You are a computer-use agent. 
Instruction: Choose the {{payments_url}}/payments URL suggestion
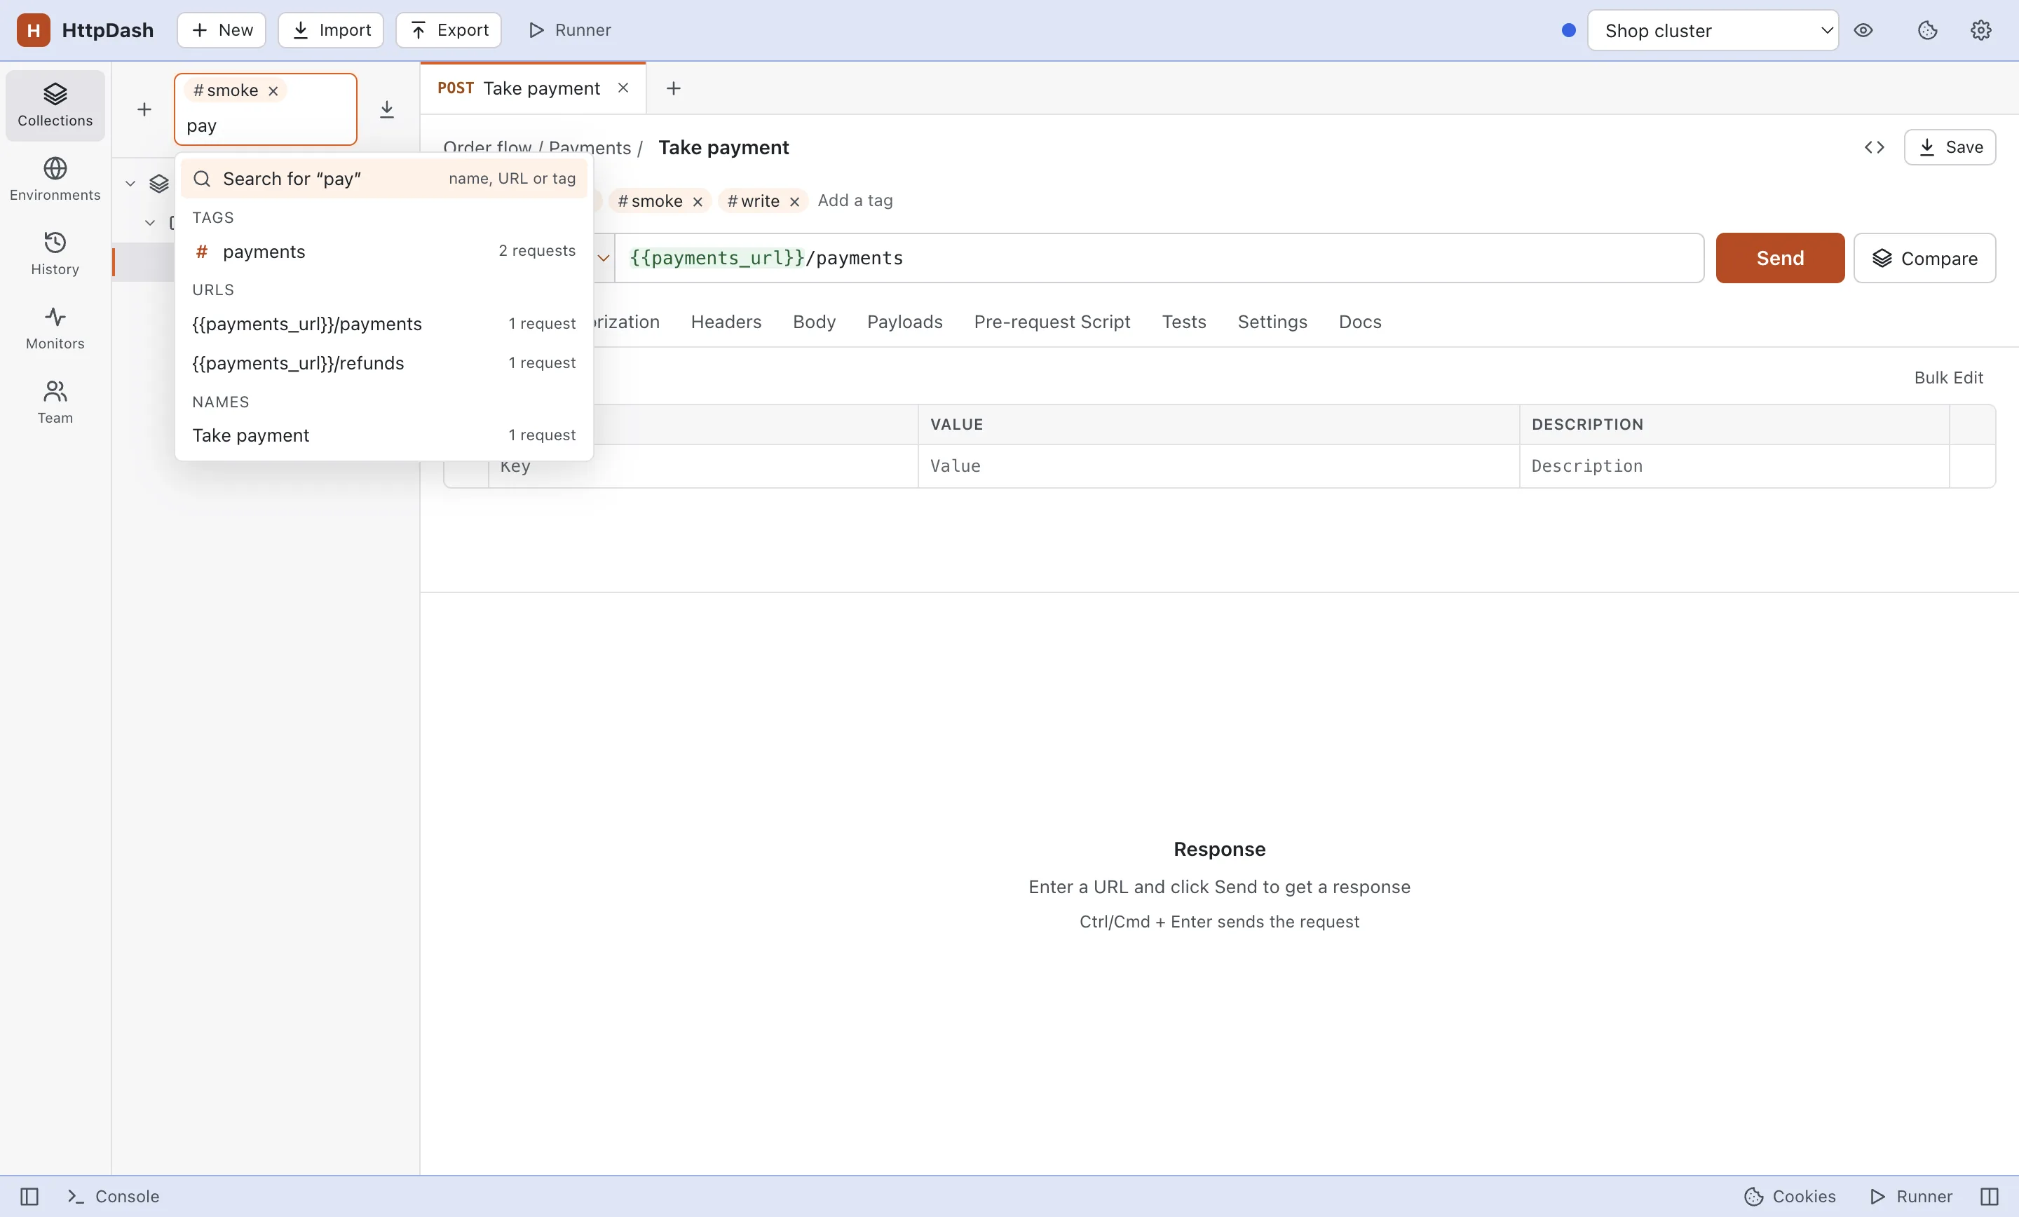click(x=383, y=324)
